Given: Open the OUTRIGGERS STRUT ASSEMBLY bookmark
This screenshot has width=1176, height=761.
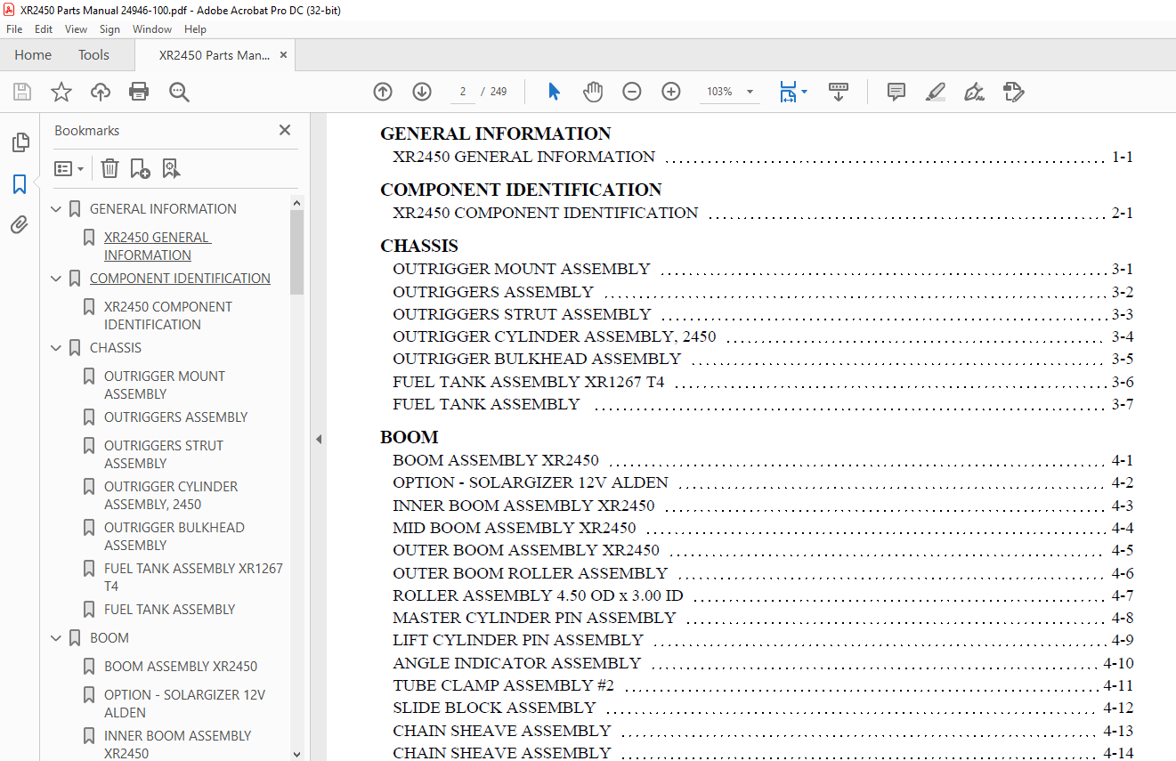Looking at the screenshot, I should 164,455.
